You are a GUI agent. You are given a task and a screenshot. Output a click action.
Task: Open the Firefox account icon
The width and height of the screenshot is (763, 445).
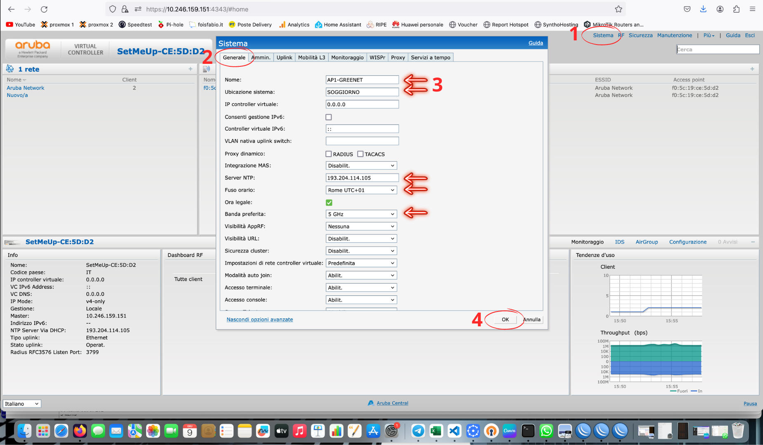(720, 9)
